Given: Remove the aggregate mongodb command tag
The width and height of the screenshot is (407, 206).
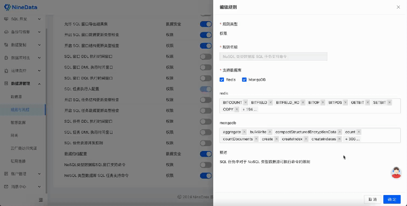Looking at the screenshot, I should pos(244,132).
